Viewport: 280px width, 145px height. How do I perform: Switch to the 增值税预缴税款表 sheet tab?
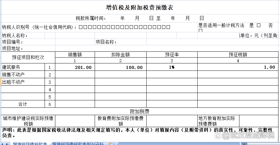point(30,143)
